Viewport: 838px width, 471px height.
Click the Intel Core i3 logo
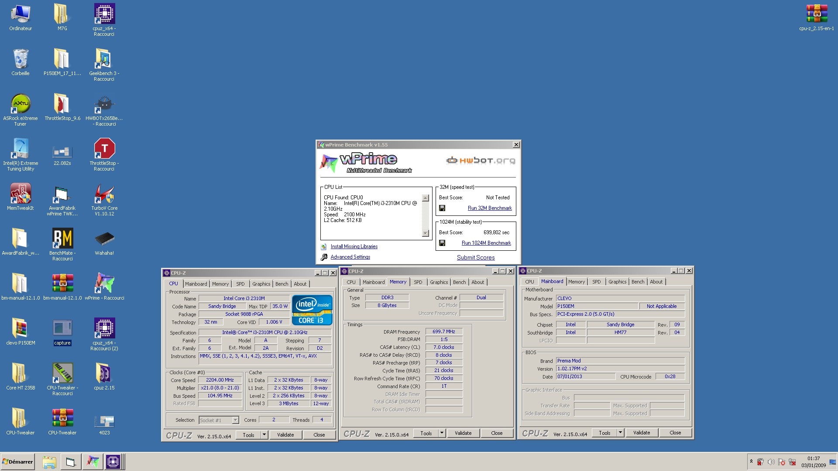tap(312, 310)
